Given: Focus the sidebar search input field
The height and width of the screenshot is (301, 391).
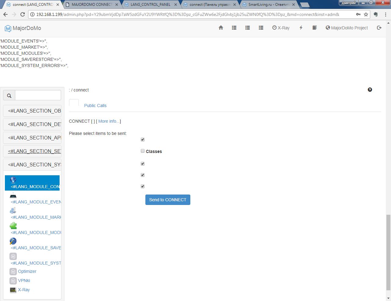Looking at the screenshot, I should click(38, 95).
